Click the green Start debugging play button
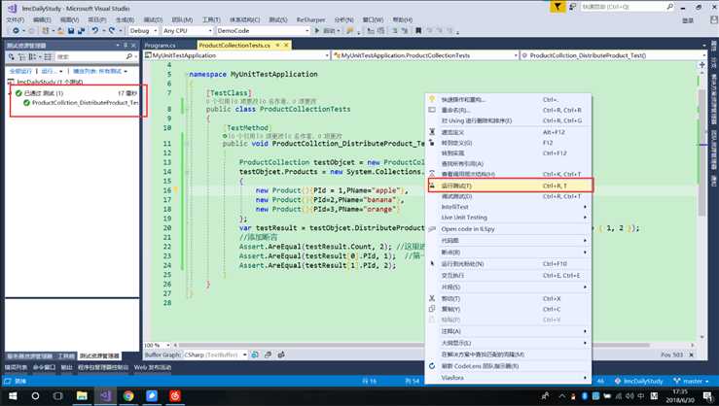This screenshot has width=719, height=406. click(x=317, y=31)
